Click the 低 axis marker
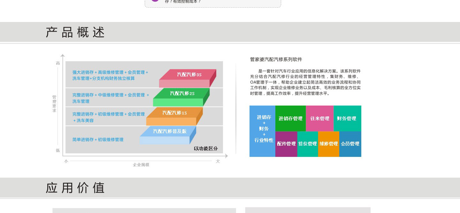The image size is (460, 213). coord(58,150)
